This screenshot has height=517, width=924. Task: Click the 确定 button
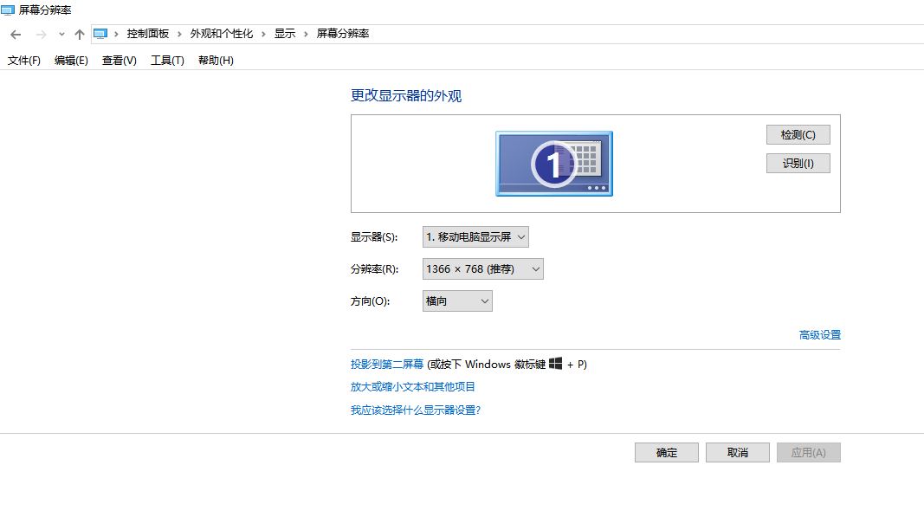pyautogui.click(x=667, y=452)
